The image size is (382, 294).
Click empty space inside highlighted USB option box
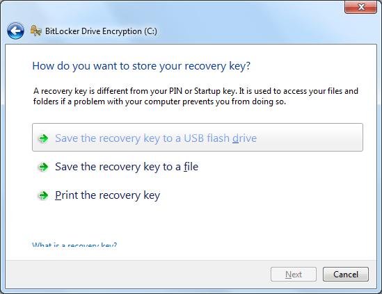[310, 138]
